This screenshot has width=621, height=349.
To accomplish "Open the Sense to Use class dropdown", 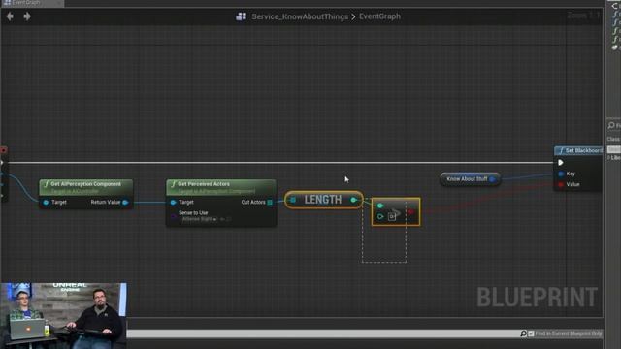I will [199, 219].
